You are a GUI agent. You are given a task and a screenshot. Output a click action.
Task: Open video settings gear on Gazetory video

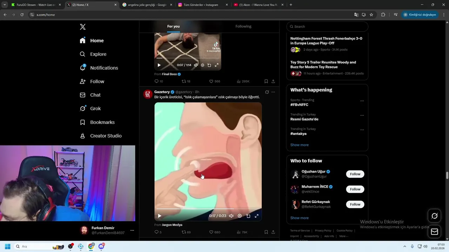(x=240, y=216)
